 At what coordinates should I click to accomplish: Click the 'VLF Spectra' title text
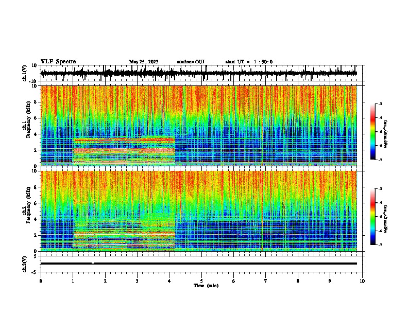click(58, 62)
